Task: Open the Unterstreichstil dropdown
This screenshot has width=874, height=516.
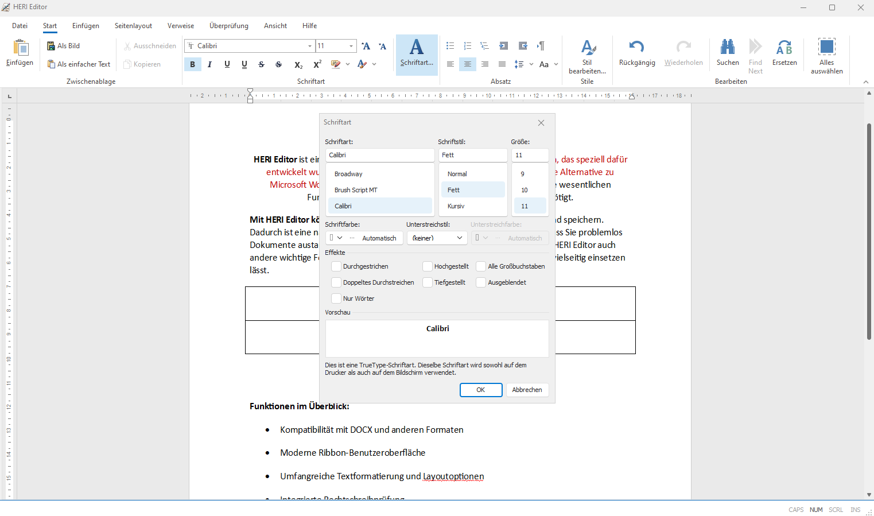Action: pos(437,238)
